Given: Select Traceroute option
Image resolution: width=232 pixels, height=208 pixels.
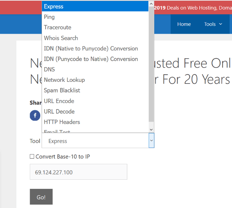Looking at the screenshot, I should pyautogui.click(x=57, y=27).
